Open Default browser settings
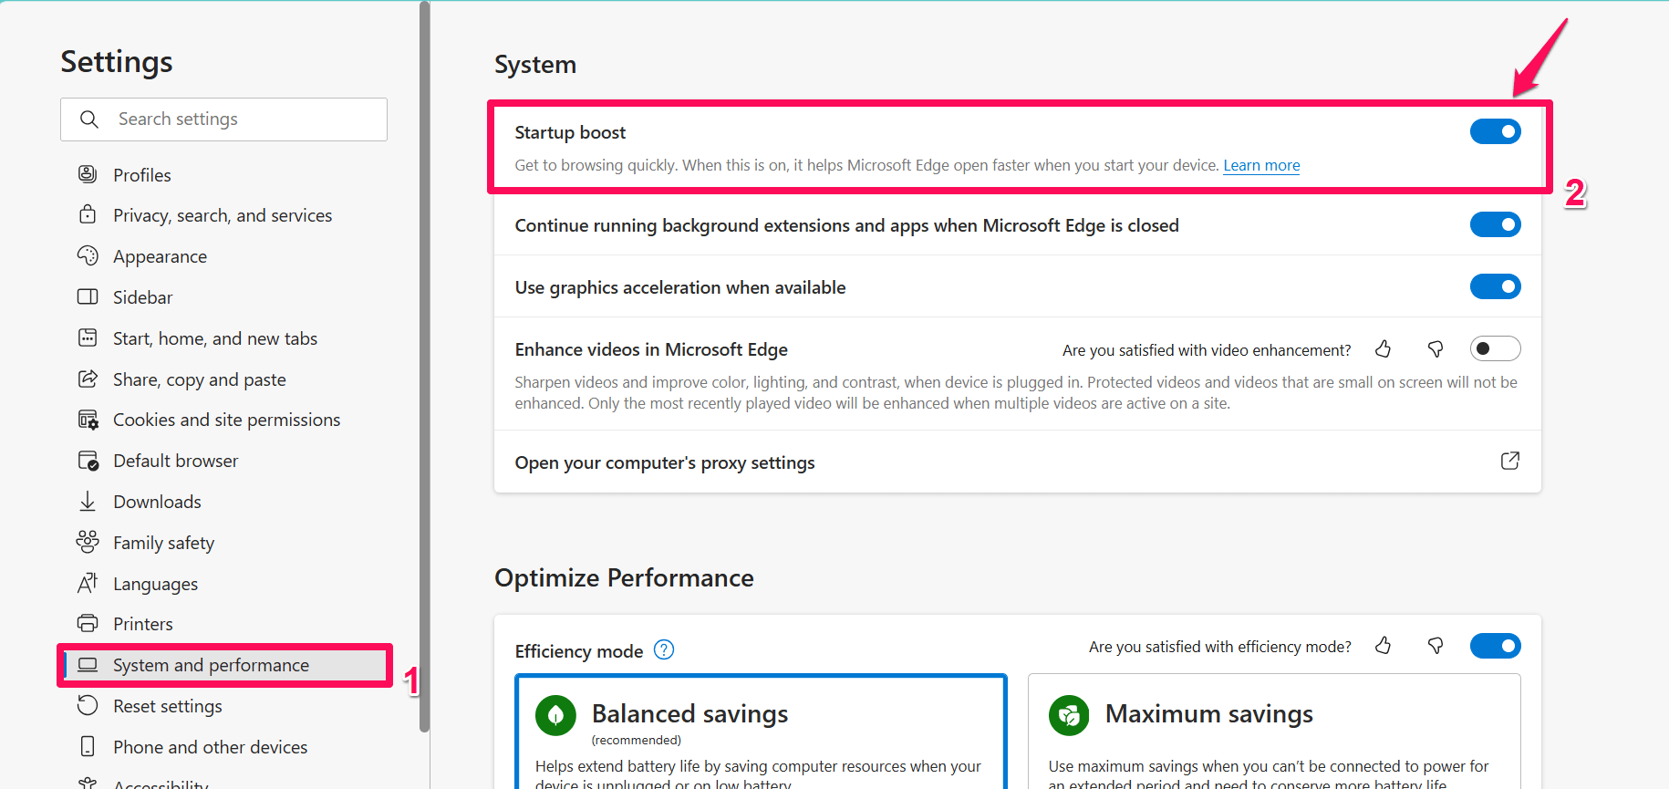Screen dimensions: 1669x789 [175, 461]
